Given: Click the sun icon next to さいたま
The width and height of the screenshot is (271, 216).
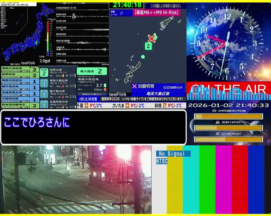Looking at the screenshot, I should tap(127, 105).
